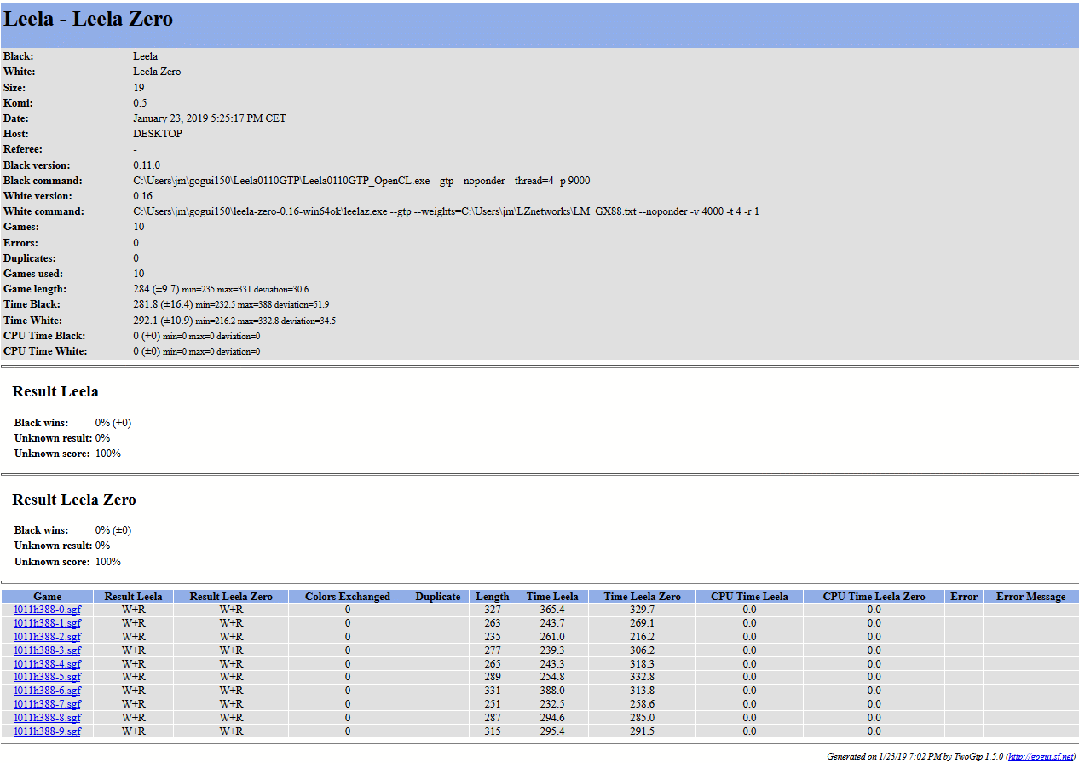Open the 1011h388-7.sgf link

coord(48,704)
